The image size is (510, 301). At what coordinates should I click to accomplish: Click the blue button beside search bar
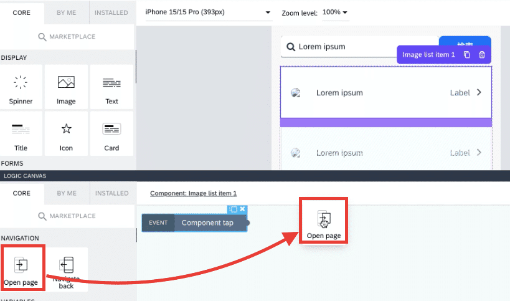[x=465, y=41]
